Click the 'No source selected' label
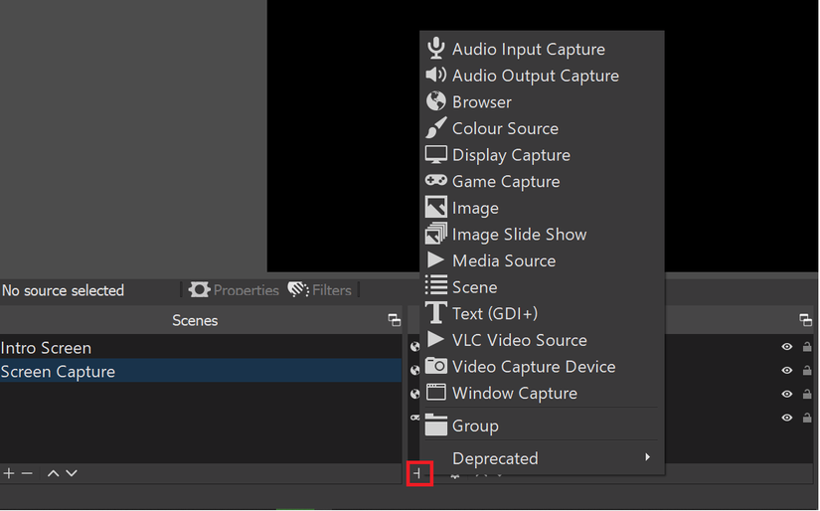 tap(63, 290)
